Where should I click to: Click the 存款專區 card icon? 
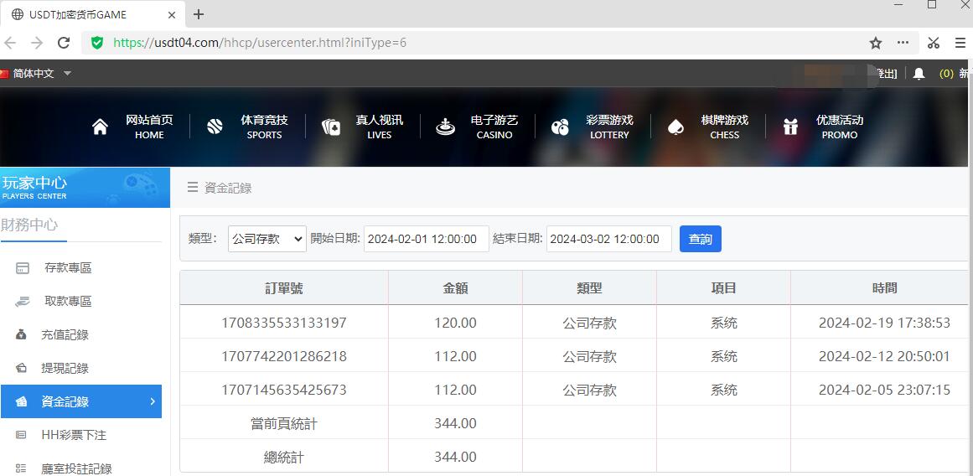pos(23,268)
